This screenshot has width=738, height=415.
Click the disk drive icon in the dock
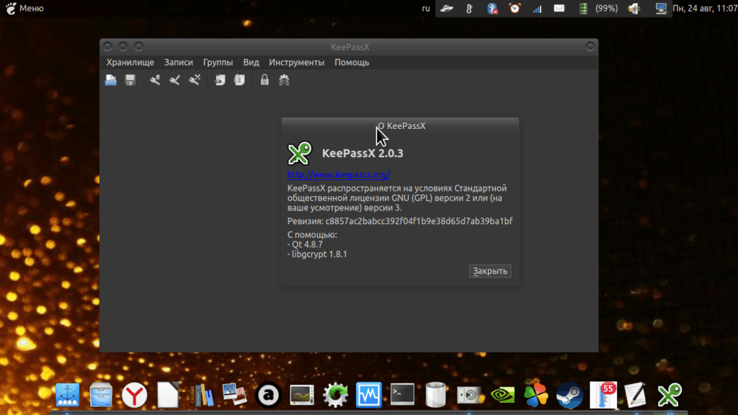(470, 395)
